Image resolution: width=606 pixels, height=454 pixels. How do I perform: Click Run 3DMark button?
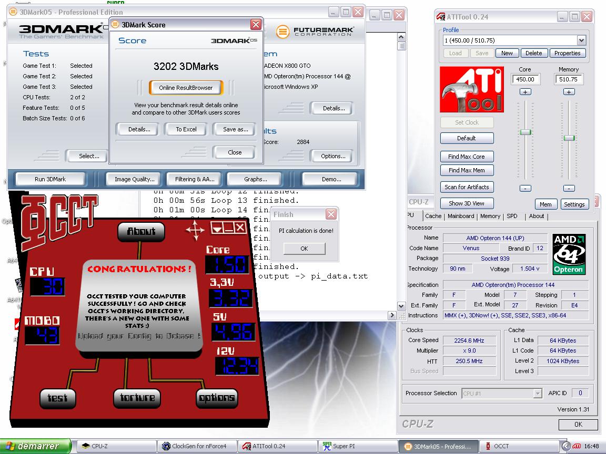[x=50, y=179]
